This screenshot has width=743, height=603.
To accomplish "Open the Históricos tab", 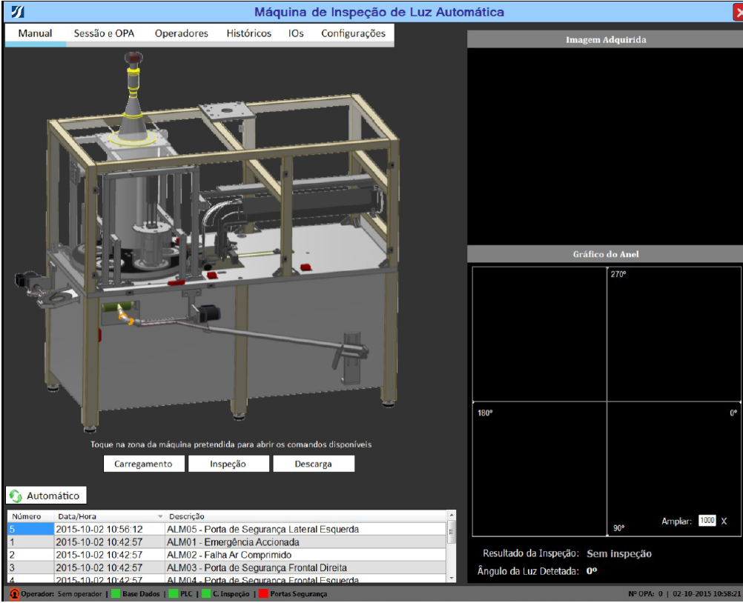I will click(248, 33).
